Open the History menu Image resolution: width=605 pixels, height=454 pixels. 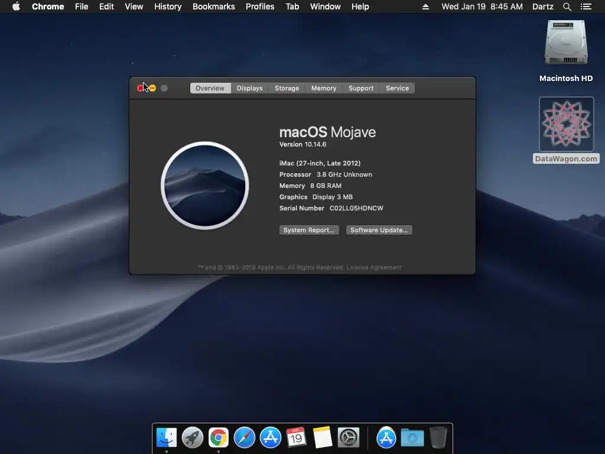click(x=168, y=7)
